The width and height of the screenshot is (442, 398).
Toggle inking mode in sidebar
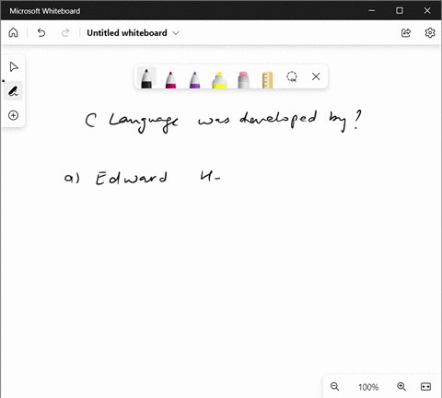coord(13,91)
